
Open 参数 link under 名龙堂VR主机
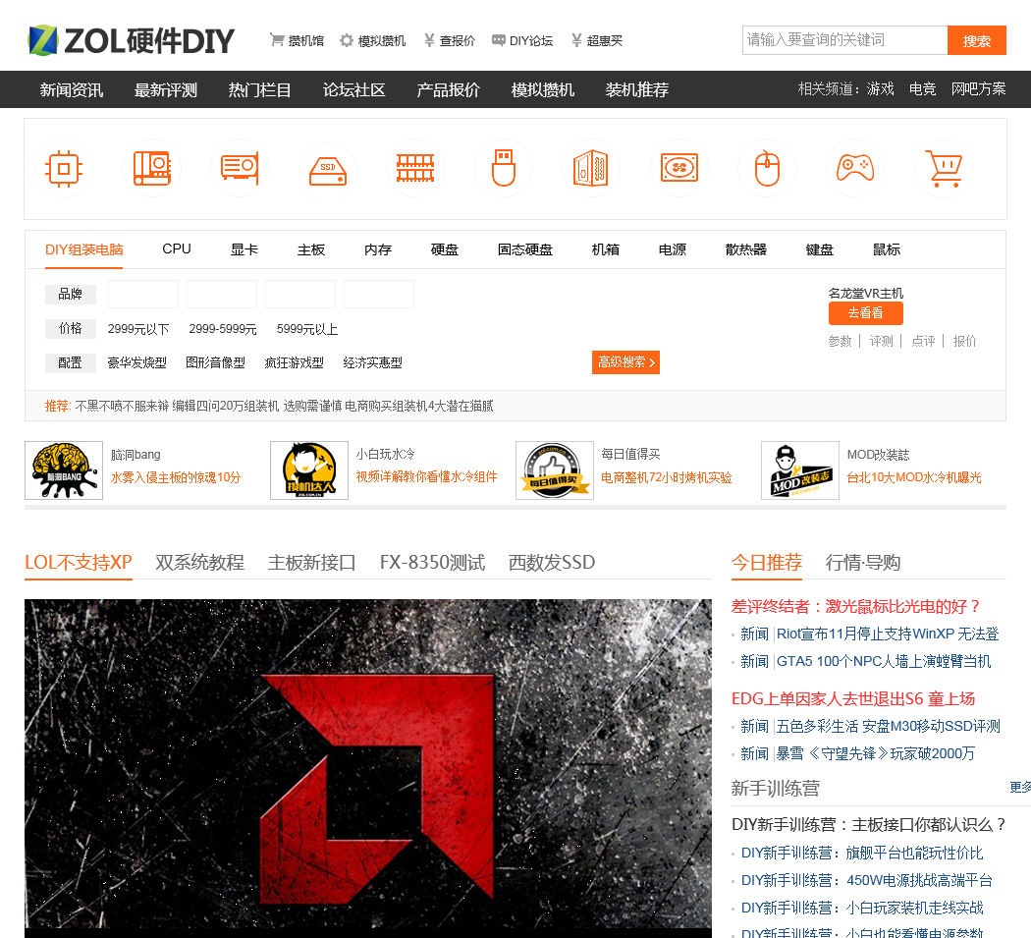point(840,341)
